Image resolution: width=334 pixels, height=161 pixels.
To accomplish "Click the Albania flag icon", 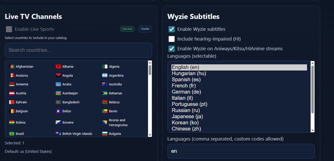I will pos(58,66).
